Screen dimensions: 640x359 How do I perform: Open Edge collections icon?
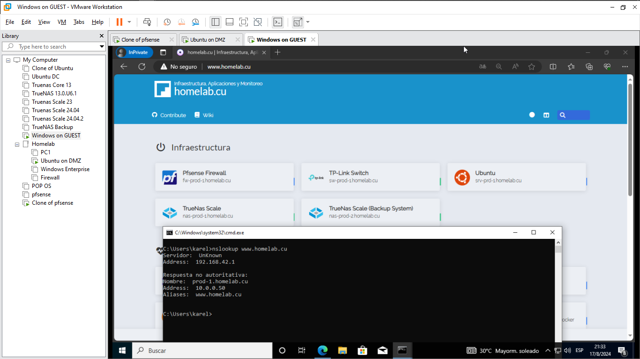tap(589, 67)
